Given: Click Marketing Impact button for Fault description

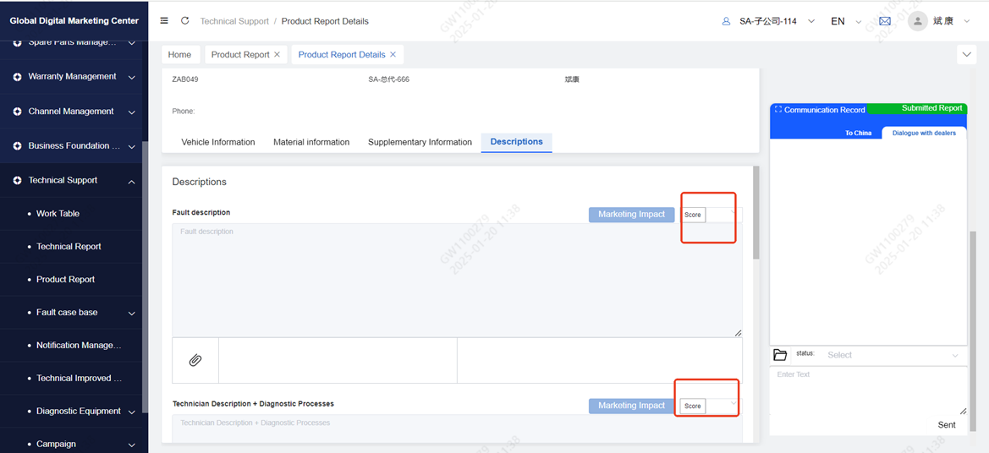Looking at the screenshot, I should click(x=631, y=215).
